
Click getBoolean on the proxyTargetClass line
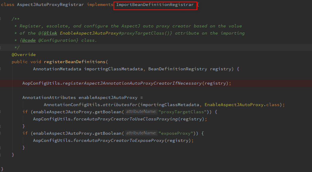coord(108,112)
